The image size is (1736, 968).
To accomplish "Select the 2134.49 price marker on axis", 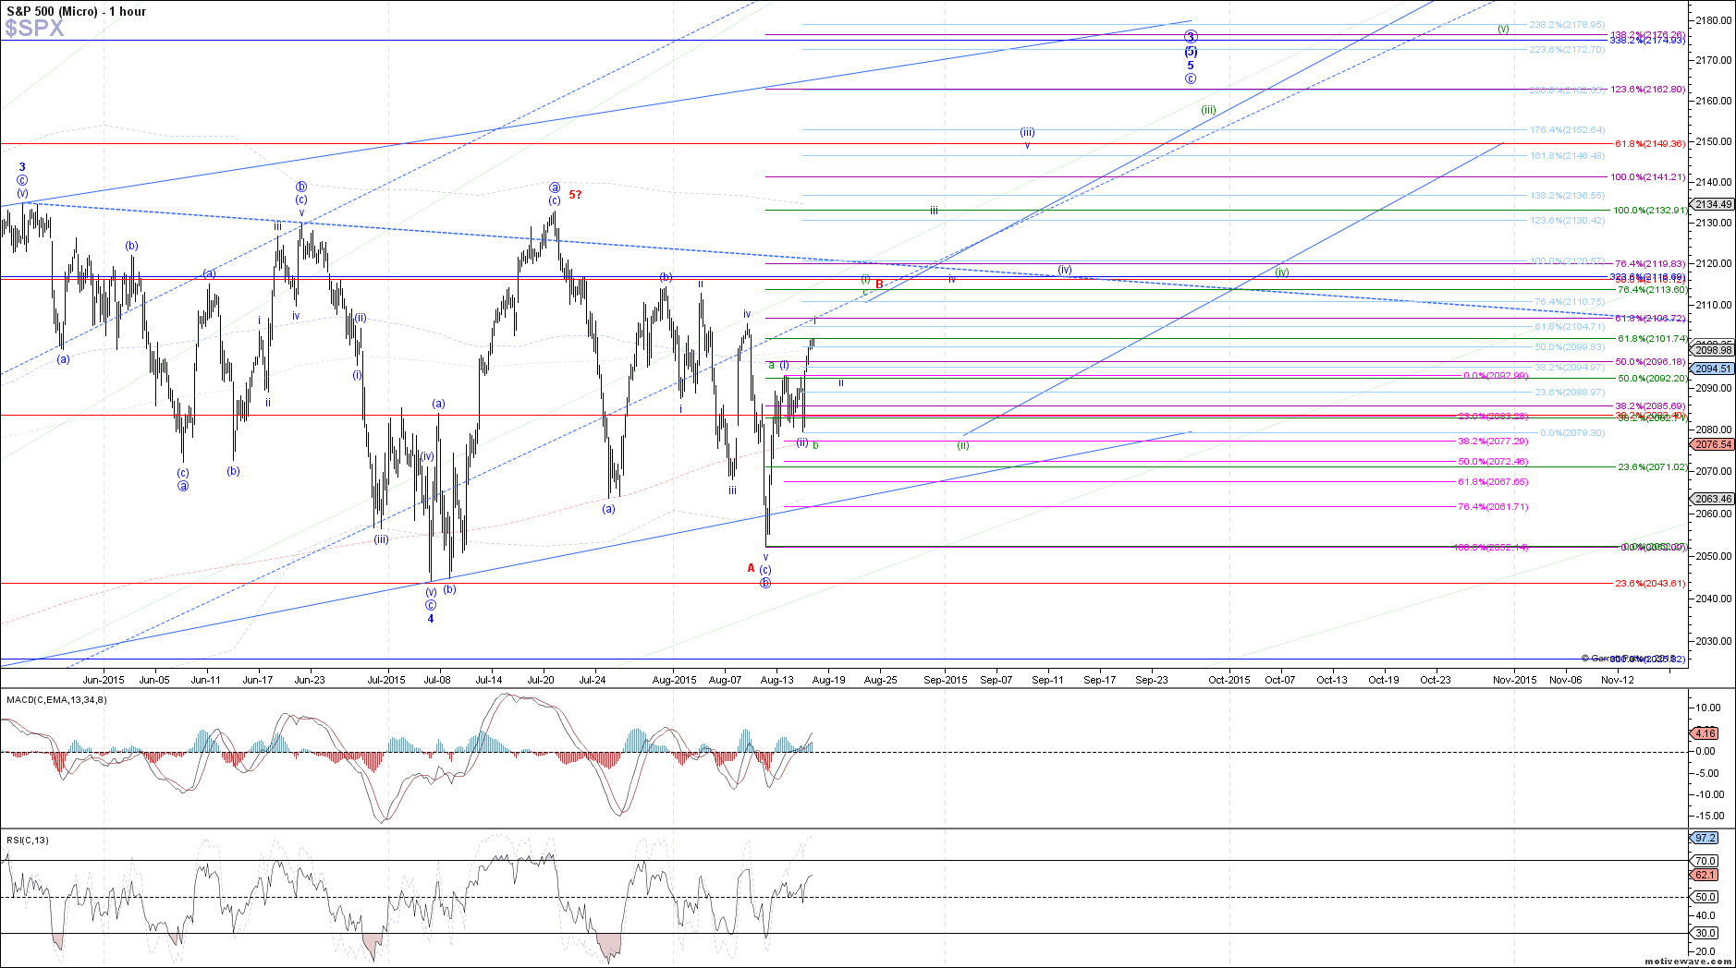I will (1713, 204).
